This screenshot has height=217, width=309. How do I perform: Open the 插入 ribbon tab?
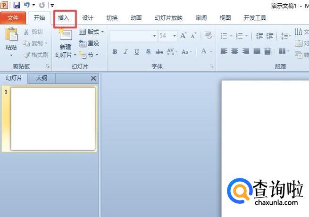[x=63, y=18]
